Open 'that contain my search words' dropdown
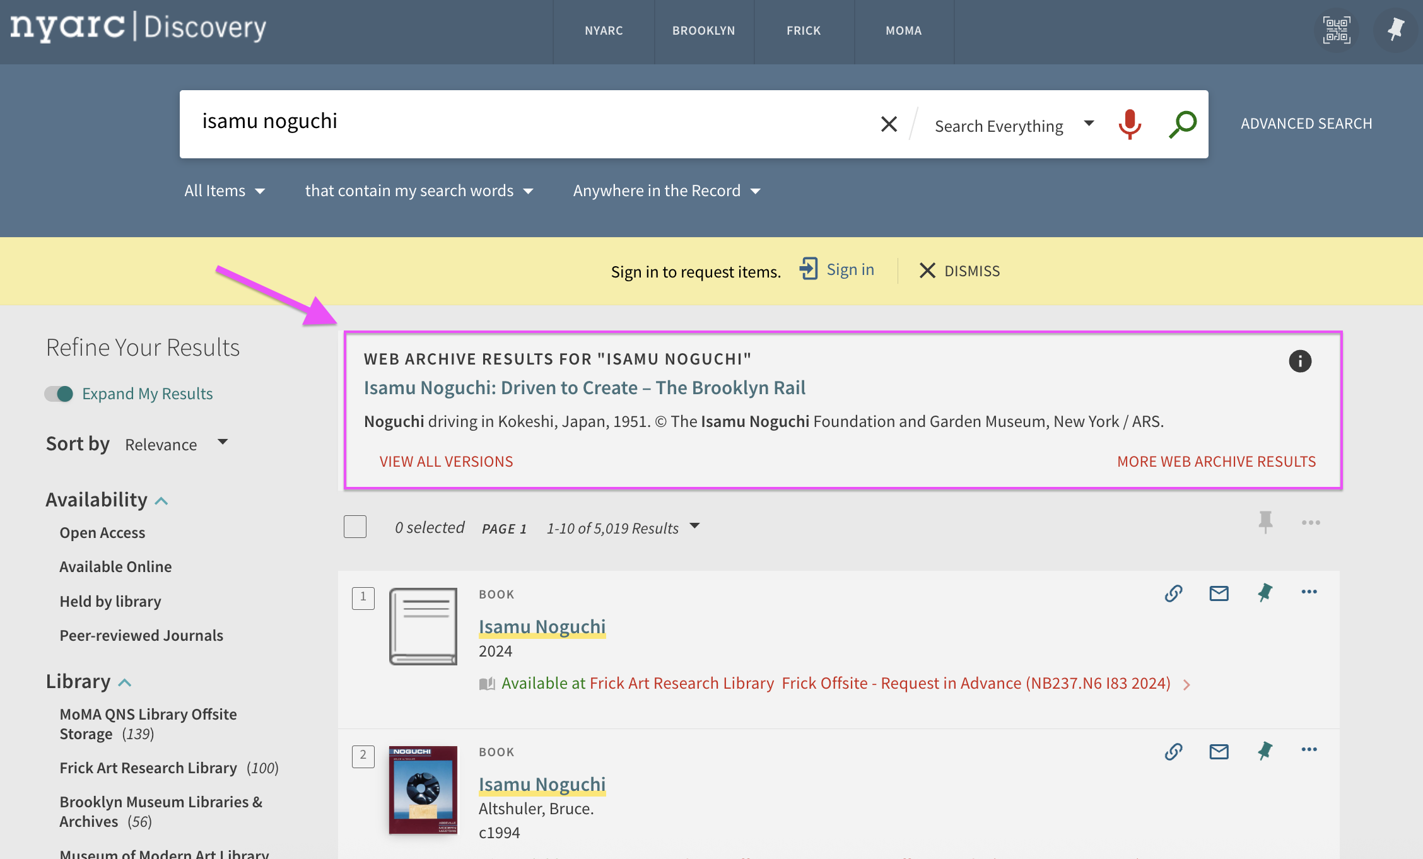This screenshot has width=1423, height=859. (419, 190)
